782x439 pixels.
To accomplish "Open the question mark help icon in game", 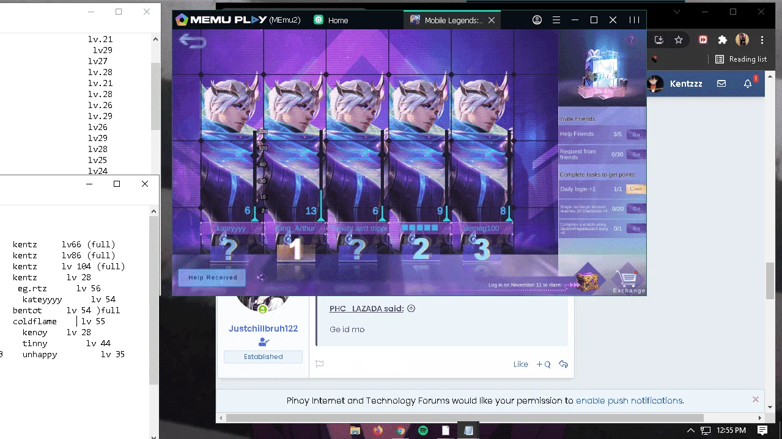I will click(x=631, y=40).
